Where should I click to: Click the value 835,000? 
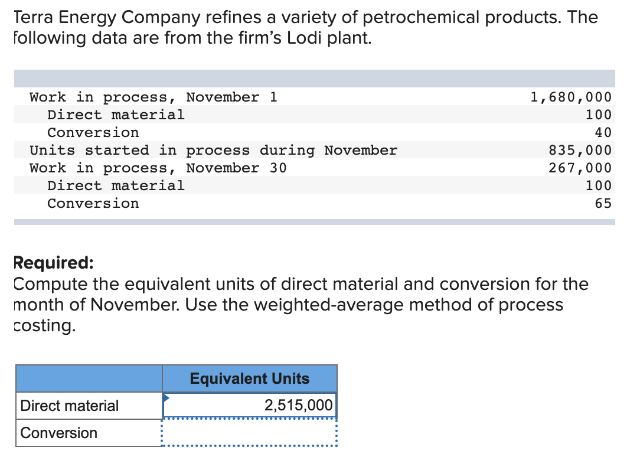point(580,150)
